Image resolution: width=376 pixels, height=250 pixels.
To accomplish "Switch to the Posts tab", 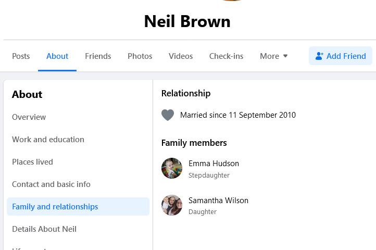I will [x=21, y=56].
